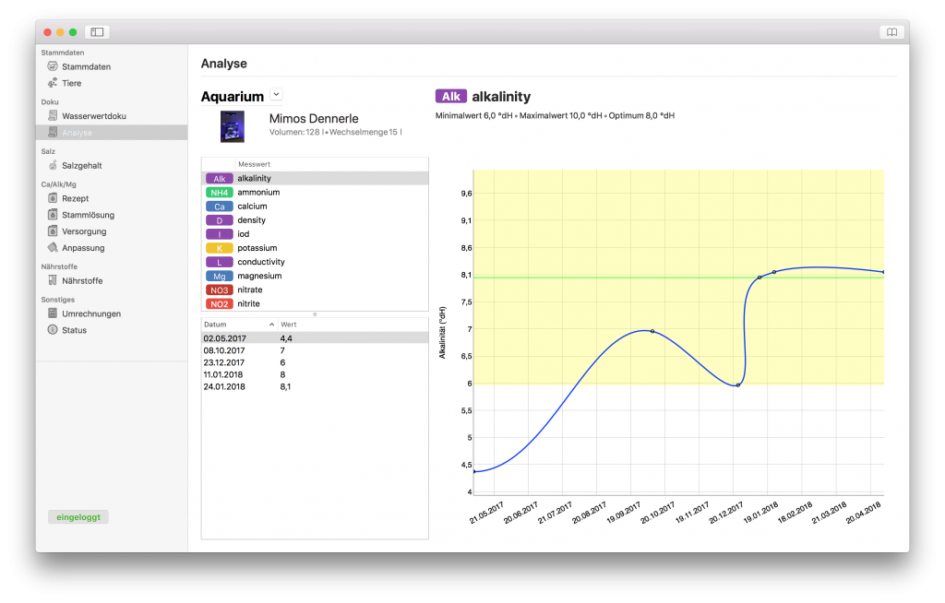
Task: Click the Stammdaten sidebar icon
Action: click(53, 66)
